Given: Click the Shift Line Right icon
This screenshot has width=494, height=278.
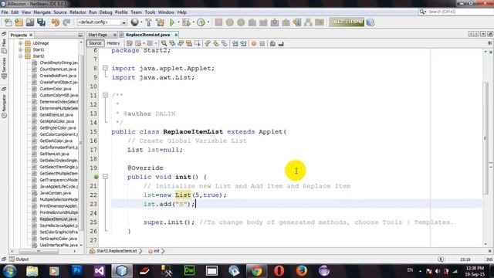Looking at the screenshot, I should 243,43.
